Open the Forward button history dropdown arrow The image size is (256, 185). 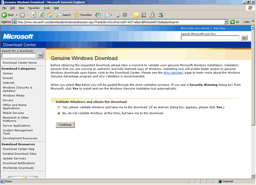pyautogui.click(x=27, y=15)
